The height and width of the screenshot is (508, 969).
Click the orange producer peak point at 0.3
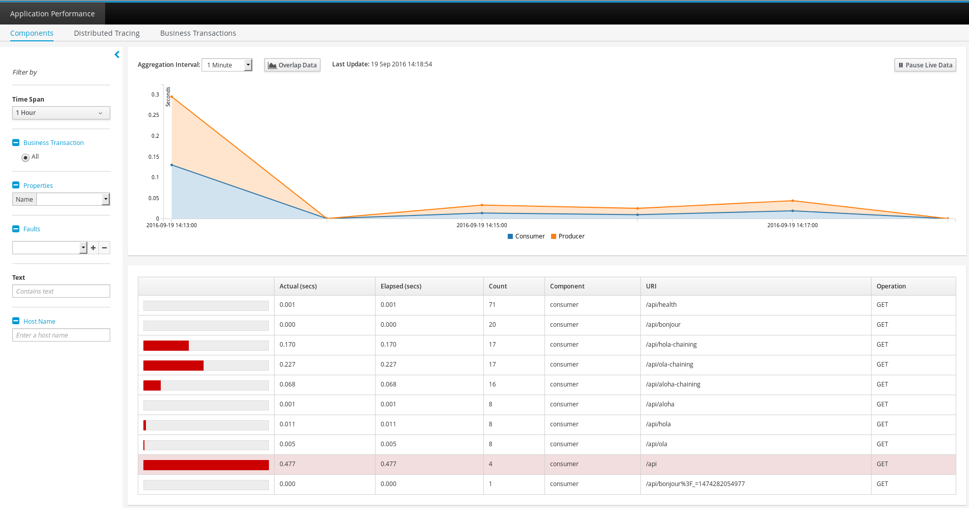click(171, 96)
